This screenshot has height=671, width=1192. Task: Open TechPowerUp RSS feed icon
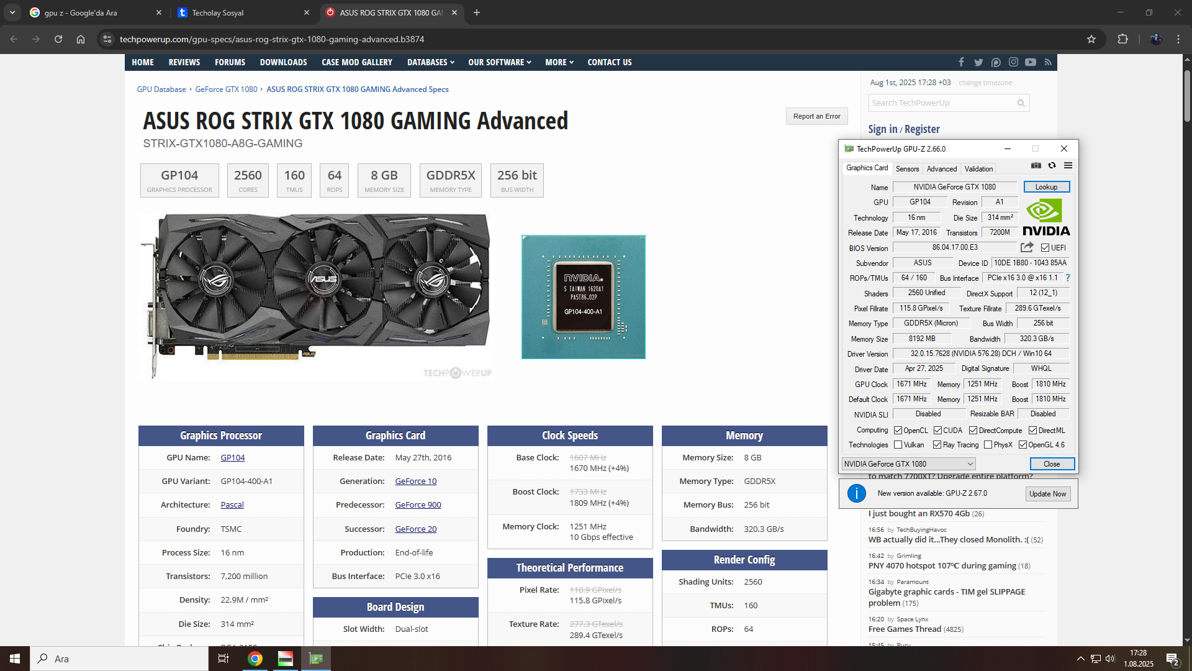pos(1048,62)
